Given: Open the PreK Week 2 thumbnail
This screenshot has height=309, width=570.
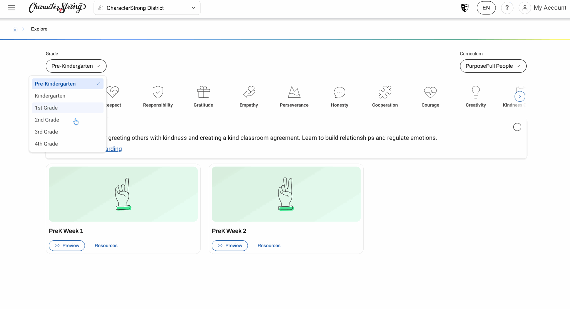Looking at the screenshot, I should pyautogui.click(x=286, y=194).
